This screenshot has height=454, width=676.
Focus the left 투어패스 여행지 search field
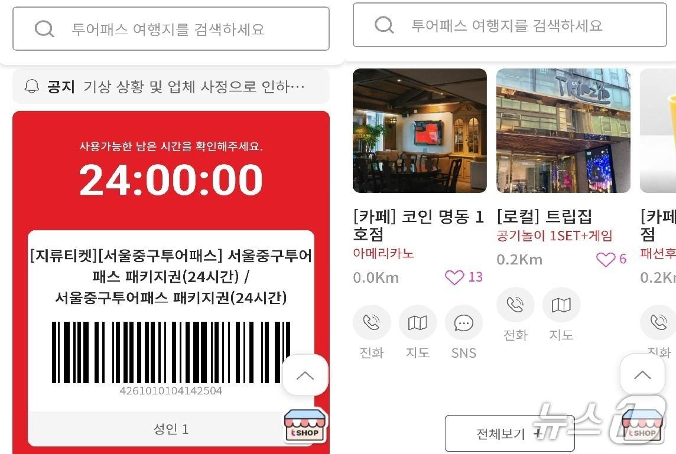pos(171,29)
